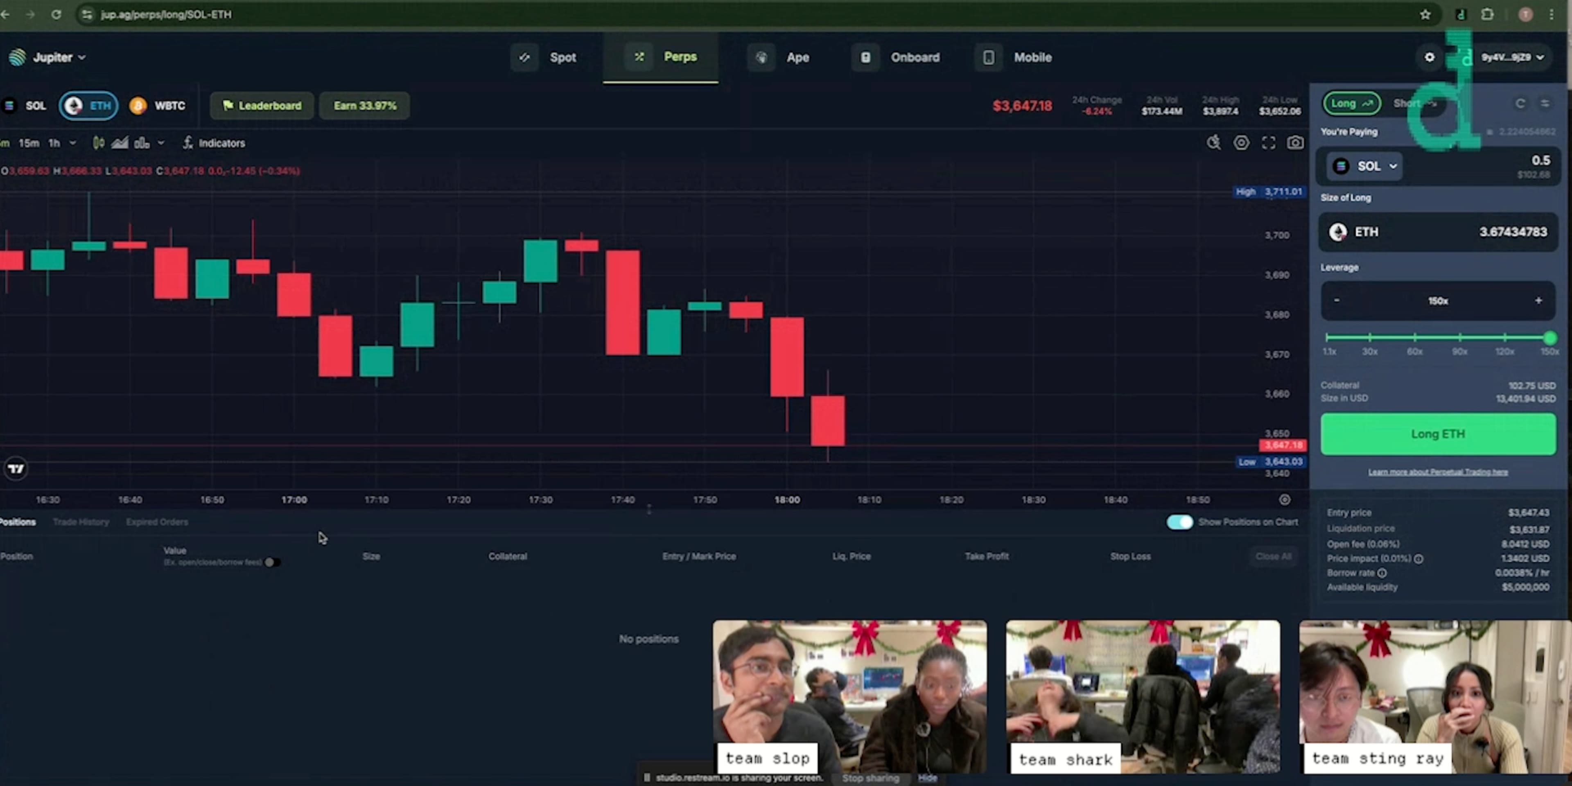
Task: Switch to Positions tab
Action: click(18, 522)
